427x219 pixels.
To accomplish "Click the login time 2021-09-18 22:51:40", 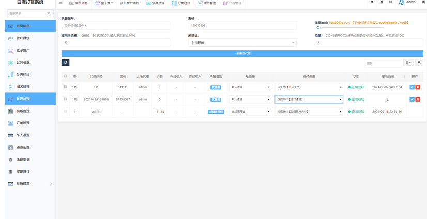I will [x=387, y=112].
